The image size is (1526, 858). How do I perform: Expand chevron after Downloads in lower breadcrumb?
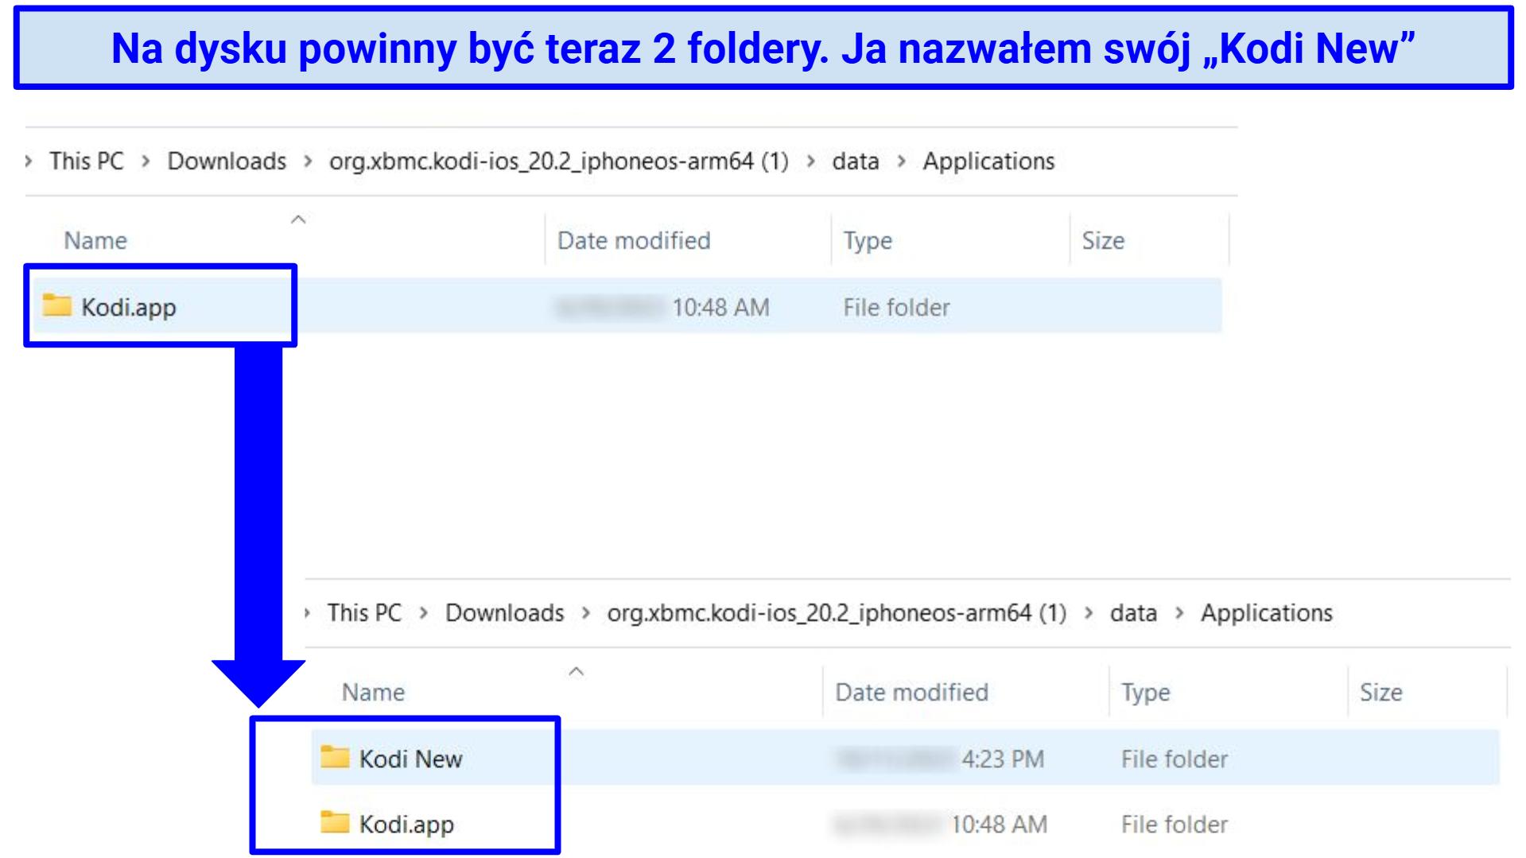585,613
